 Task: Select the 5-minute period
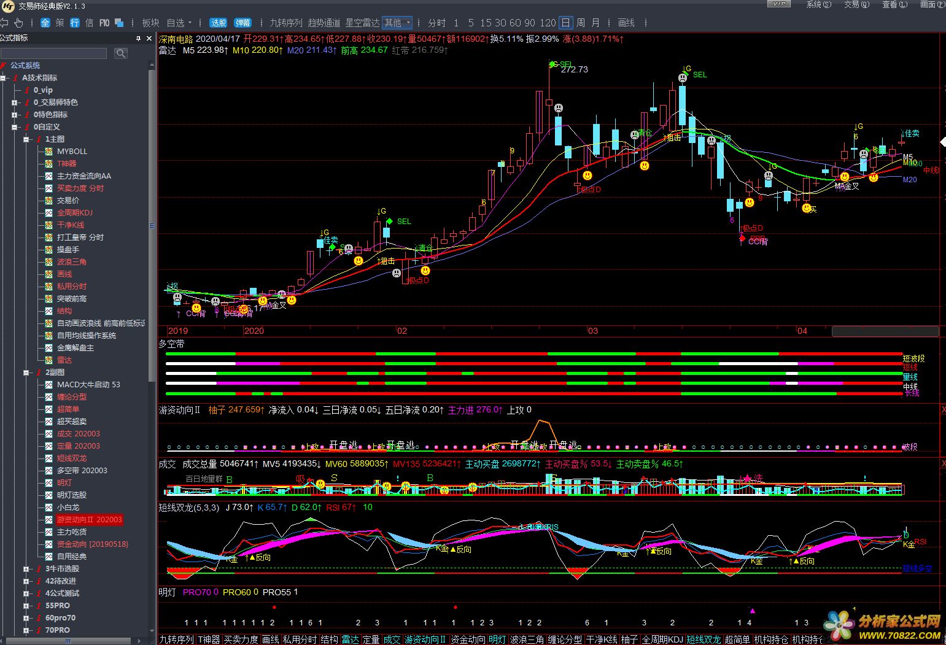(471, 23)
